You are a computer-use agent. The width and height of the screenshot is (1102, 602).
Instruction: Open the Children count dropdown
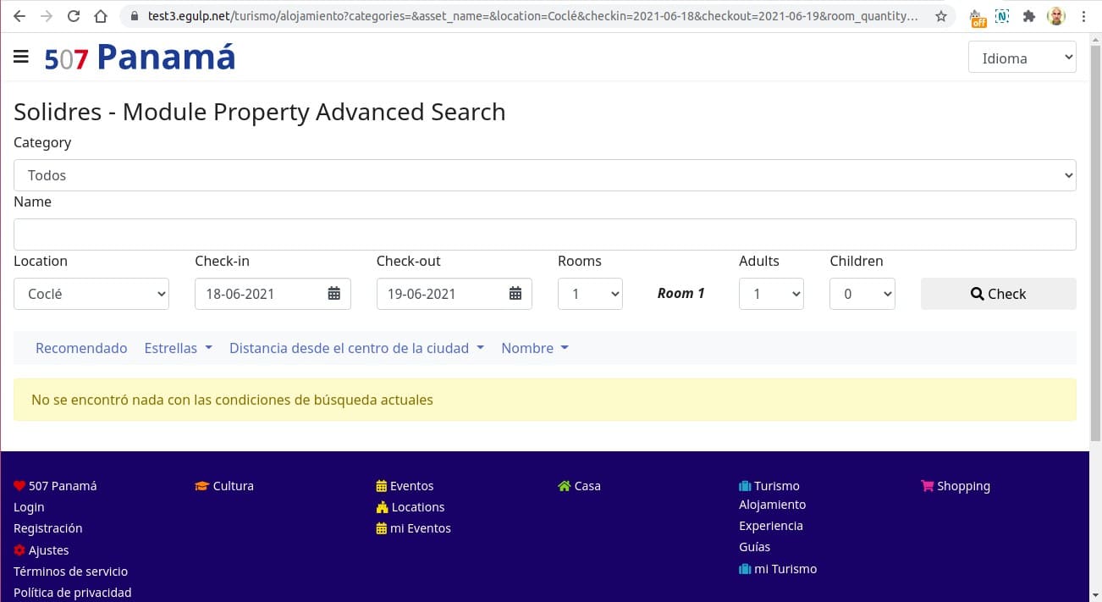[862, 294]
